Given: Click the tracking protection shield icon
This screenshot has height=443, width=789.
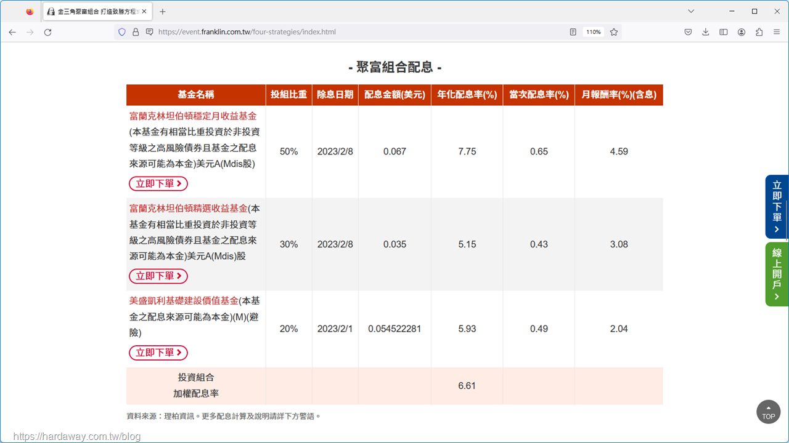Looking at the screenshot, I should click(x=122, y=32).
